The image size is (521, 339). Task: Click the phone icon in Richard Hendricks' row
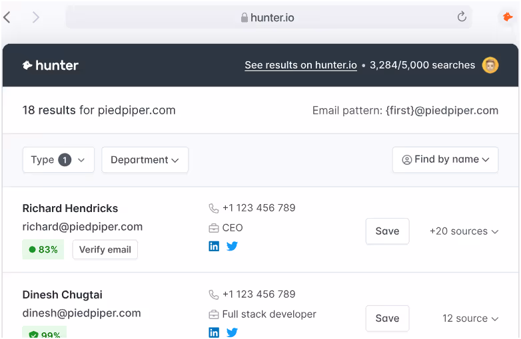214,209
